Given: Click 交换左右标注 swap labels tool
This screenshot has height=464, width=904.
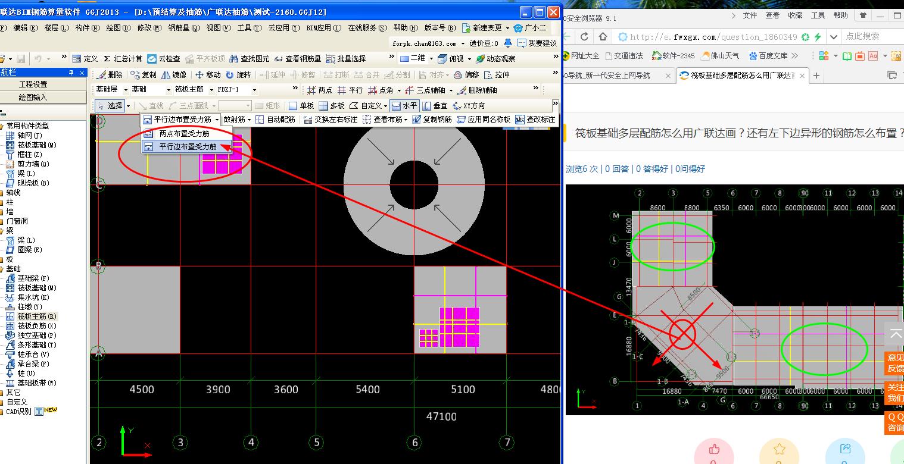Looking at the screenshot, I should pos(330,120).
